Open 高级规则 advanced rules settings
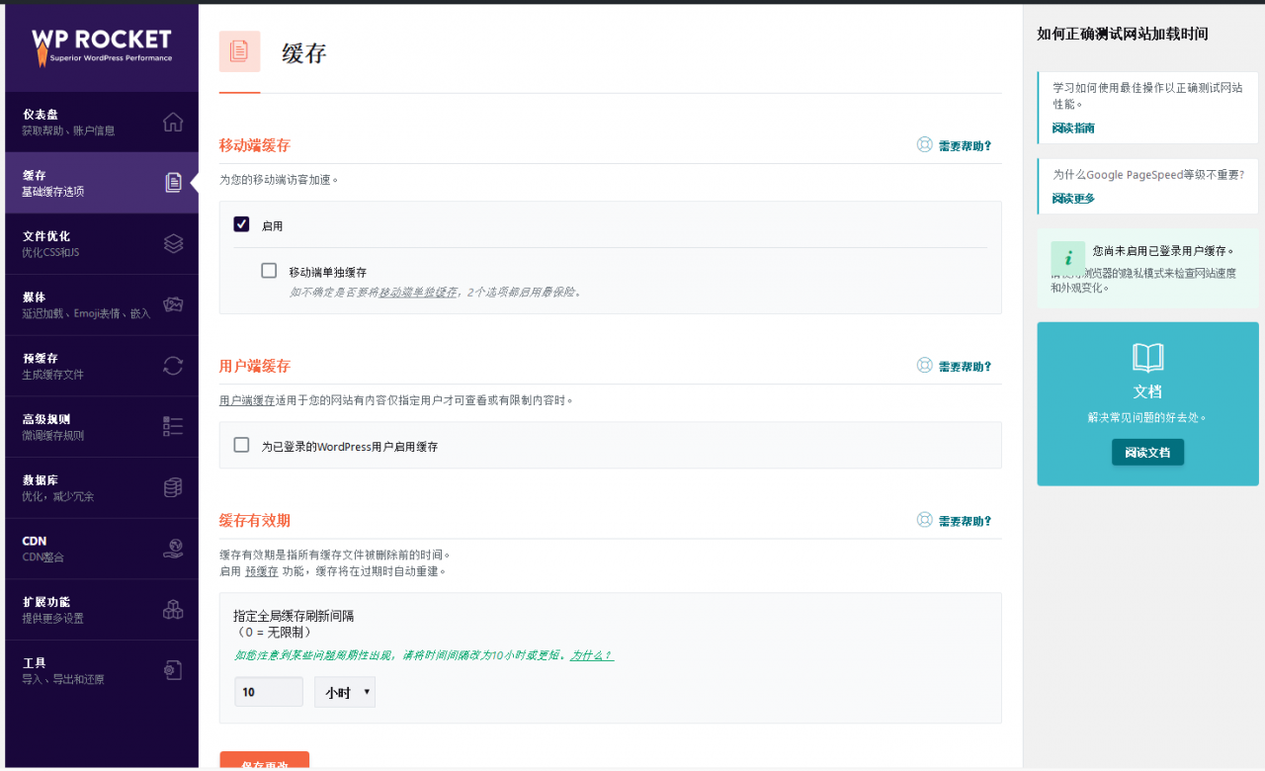Screen dimensions: 1265x771 point(173,425)
